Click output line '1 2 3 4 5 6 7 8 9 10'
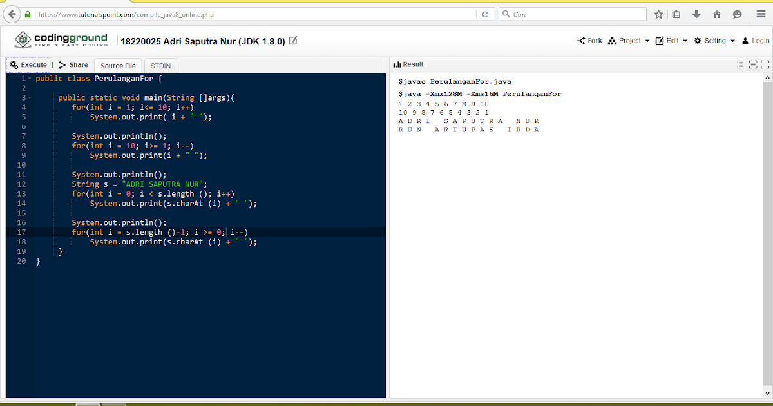 pos(443,104)
